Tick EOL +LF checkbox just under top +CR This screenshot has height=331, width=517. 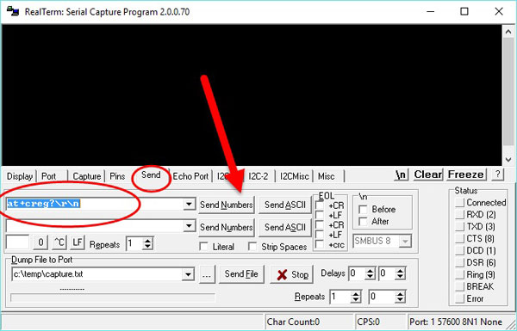click(x=319, y=215)
